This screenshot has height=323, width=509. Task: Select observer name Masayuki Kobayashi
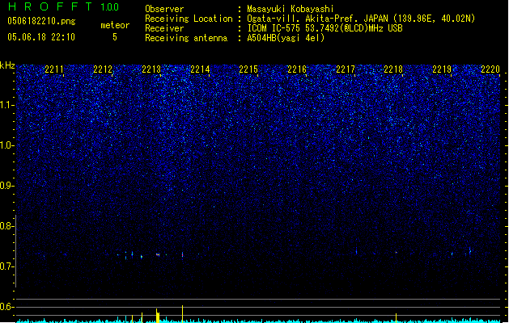pyautogui.click(x=291, y=9)
